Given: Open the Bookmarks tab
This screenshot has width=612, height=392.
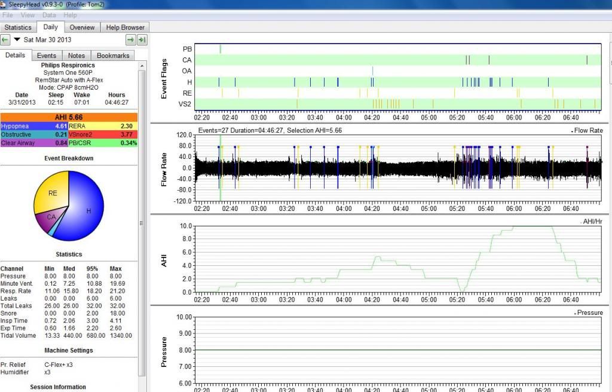Looking at the screenshot, I should pyautogui.click(x=113, y=56).
